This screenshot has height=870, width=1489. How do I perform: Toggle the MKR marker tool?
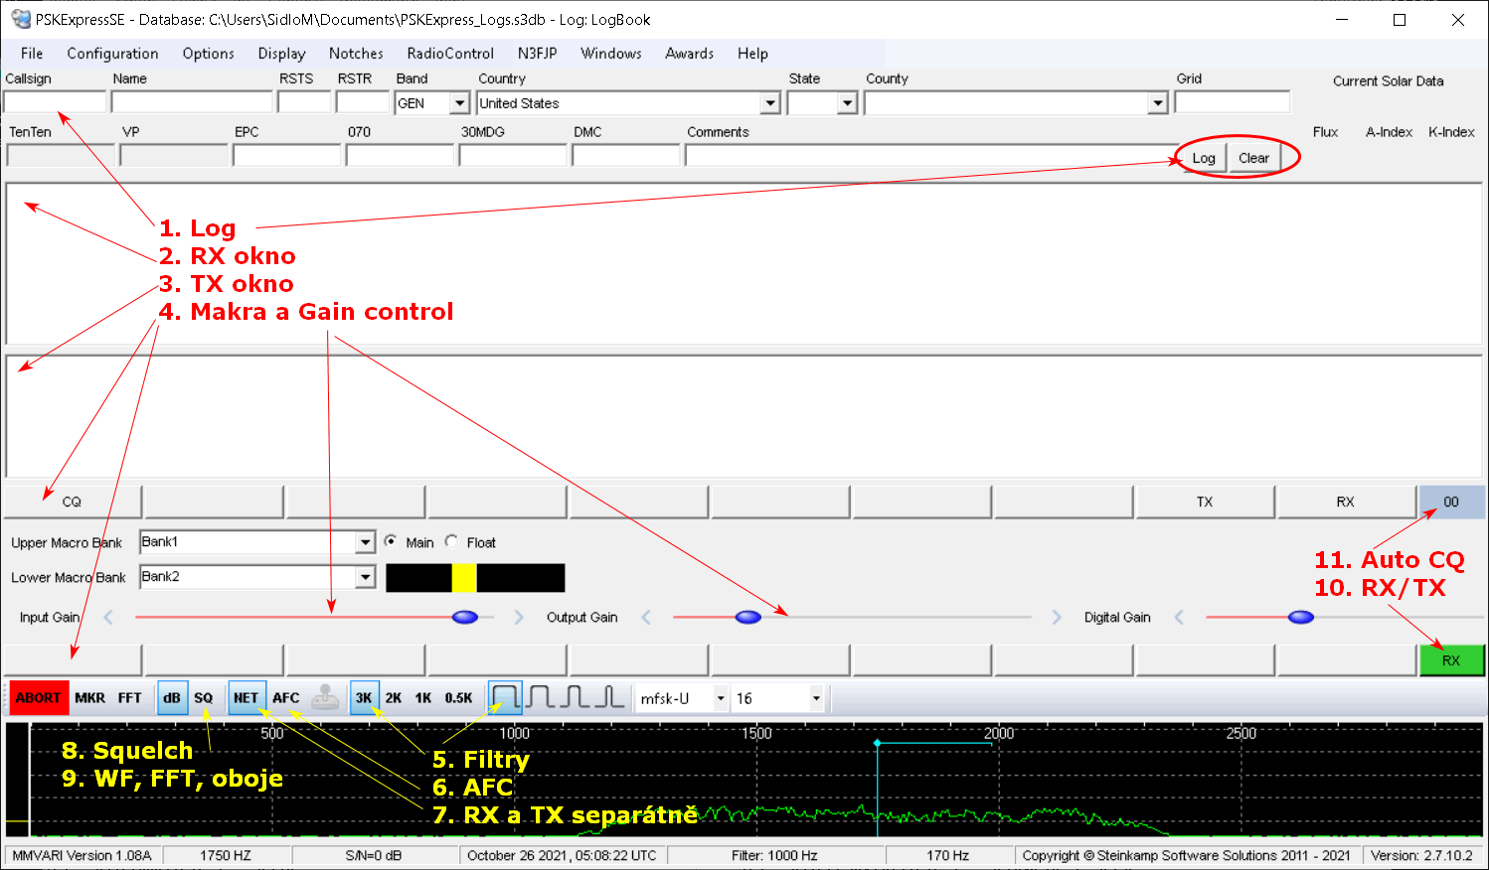[89, 698]
